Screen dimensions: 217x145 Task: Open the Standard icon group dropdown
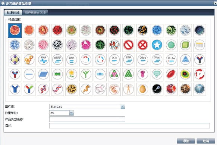[x=123, y=106]
